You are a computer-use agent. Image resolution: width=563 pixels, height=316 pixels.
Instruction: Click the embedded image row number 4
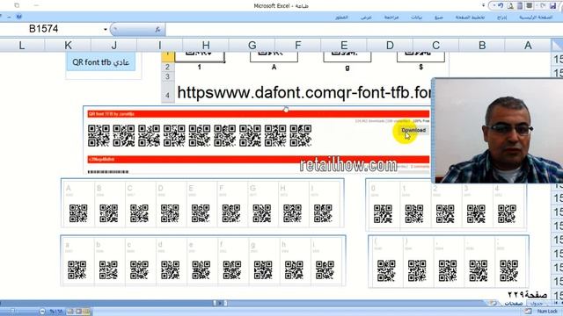167,96
